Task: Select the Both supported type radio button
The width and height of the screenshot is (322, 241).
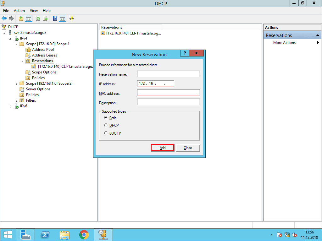Action: coord(106,118)
